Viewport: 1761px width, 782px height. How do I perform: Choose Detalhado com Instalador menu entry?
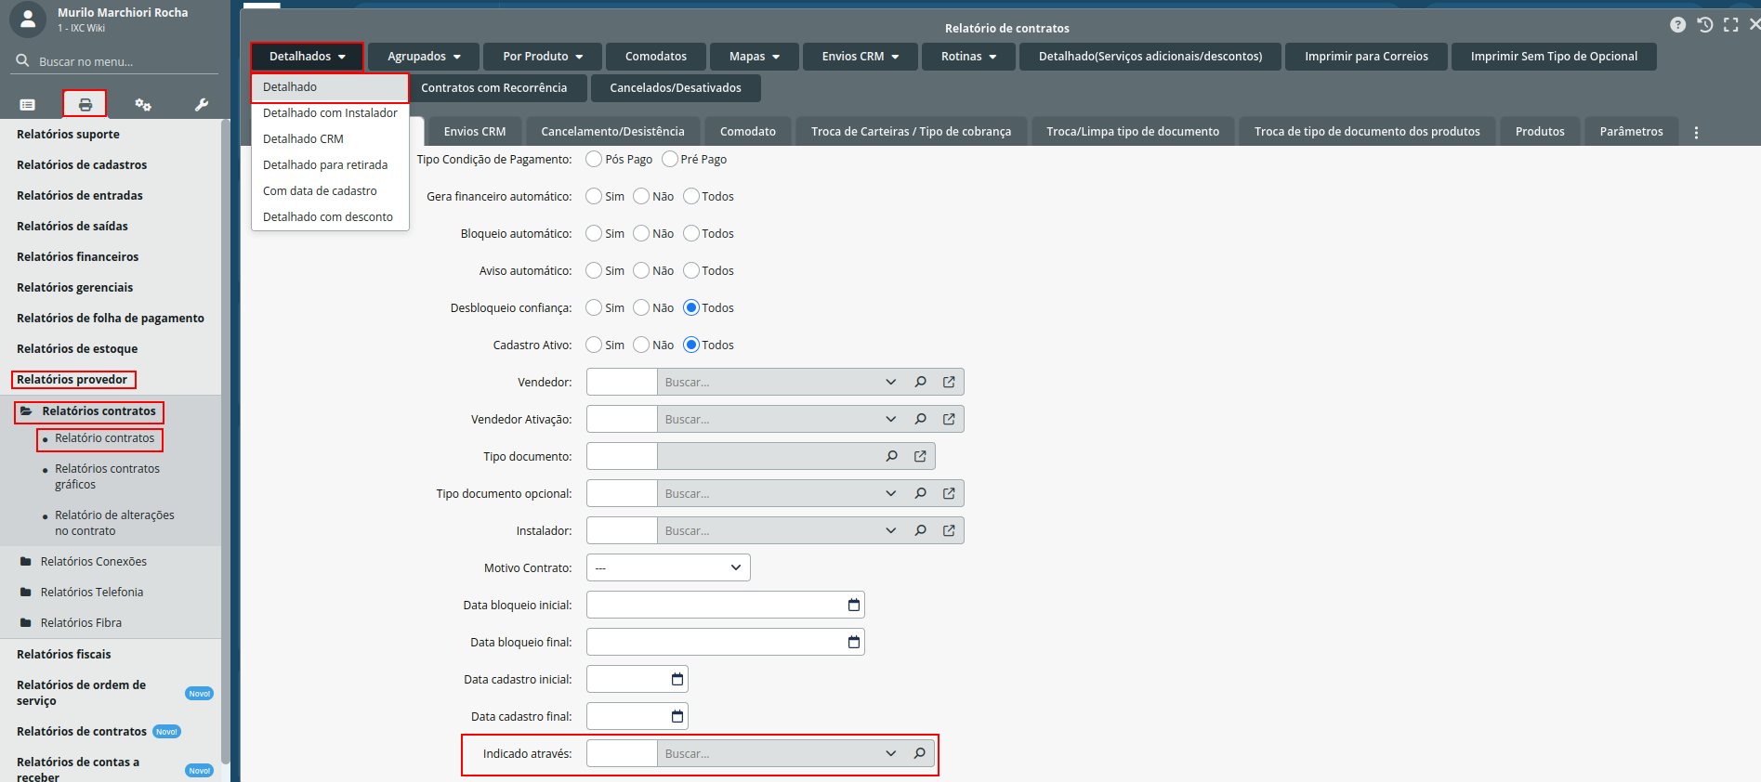coord(330,113)
